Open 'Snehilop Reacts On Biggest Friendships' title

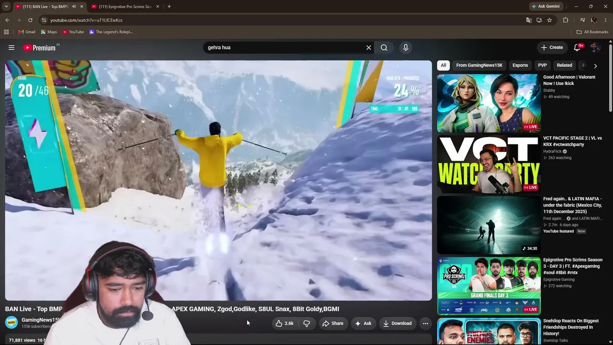(x=571, y=327)
